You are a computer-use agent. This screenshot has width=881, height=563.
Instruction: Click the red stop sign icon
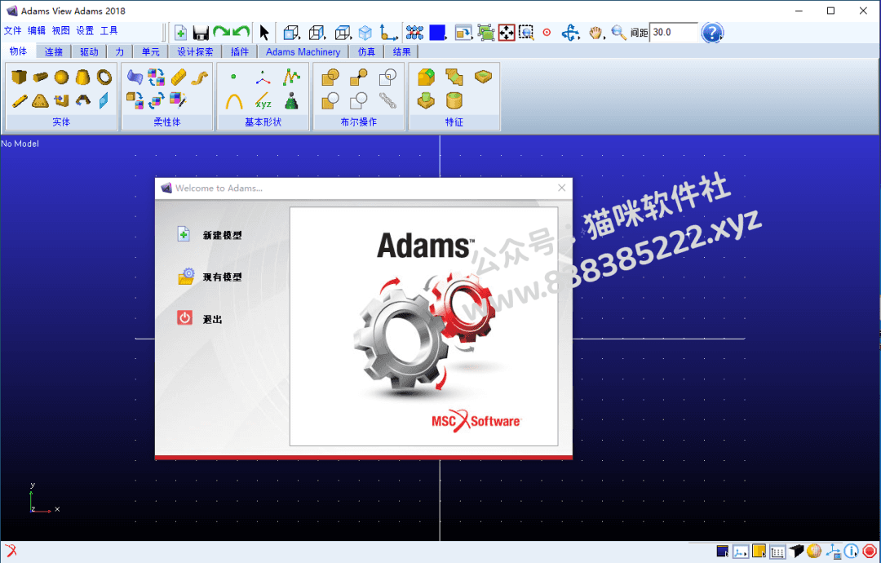point(870,552)
